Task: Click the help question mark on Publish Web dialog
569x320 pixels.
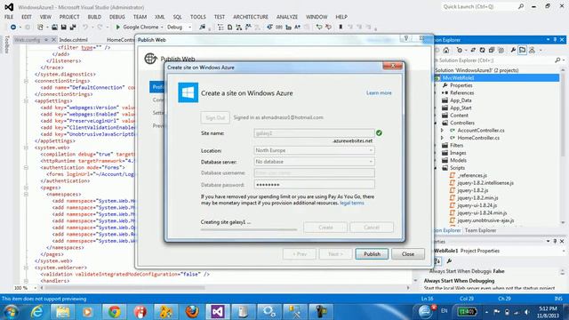Action: pos(406,38)
